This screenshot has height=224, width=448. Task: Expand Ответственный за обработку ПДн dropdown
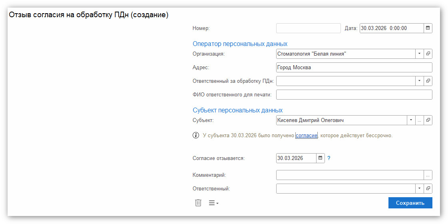[x=419, y=81]
